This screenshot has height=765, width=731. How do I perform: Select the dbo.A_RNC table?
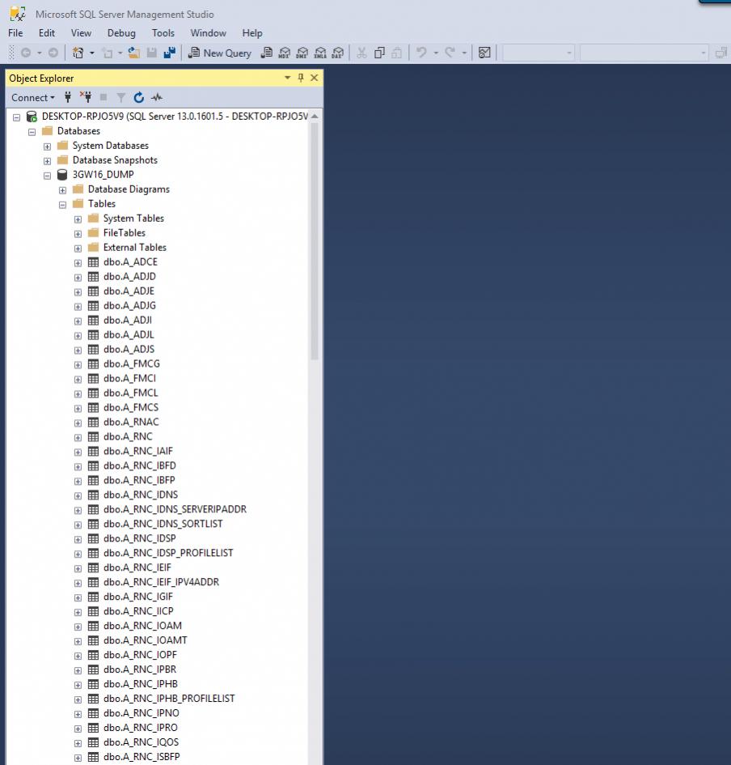coord(128,436)
